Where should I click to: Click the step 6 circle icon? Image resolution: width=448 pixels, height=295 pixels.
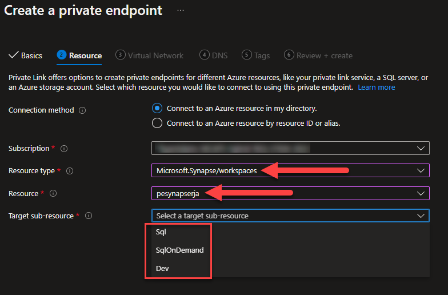(289, 55)
